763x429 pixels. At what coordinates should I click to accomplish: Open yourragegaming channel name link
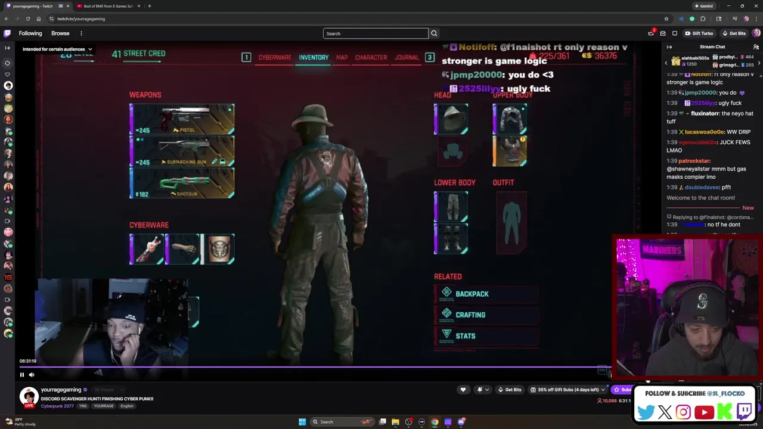tap(61, 390)
